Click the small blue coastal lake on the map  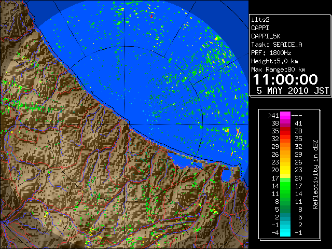[226, 175]
